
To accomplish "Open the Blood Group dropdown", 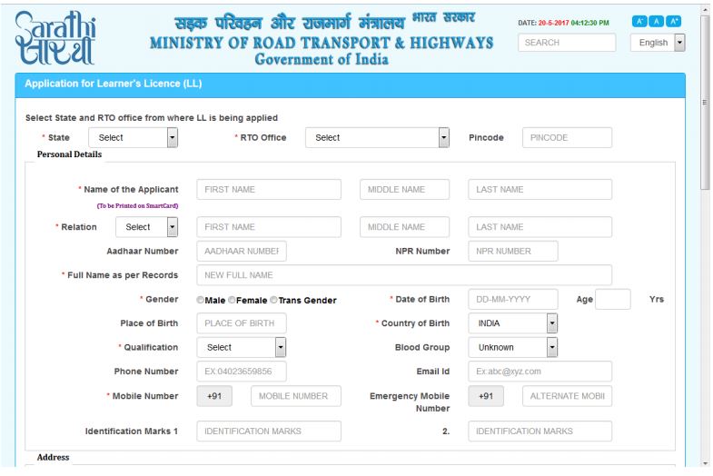I will [x=512, y=348].
